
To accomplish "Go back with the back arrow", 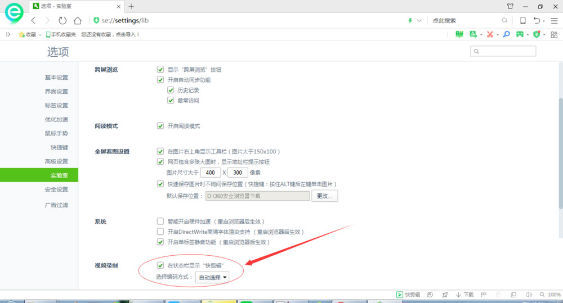I will (x=33, y=20).
